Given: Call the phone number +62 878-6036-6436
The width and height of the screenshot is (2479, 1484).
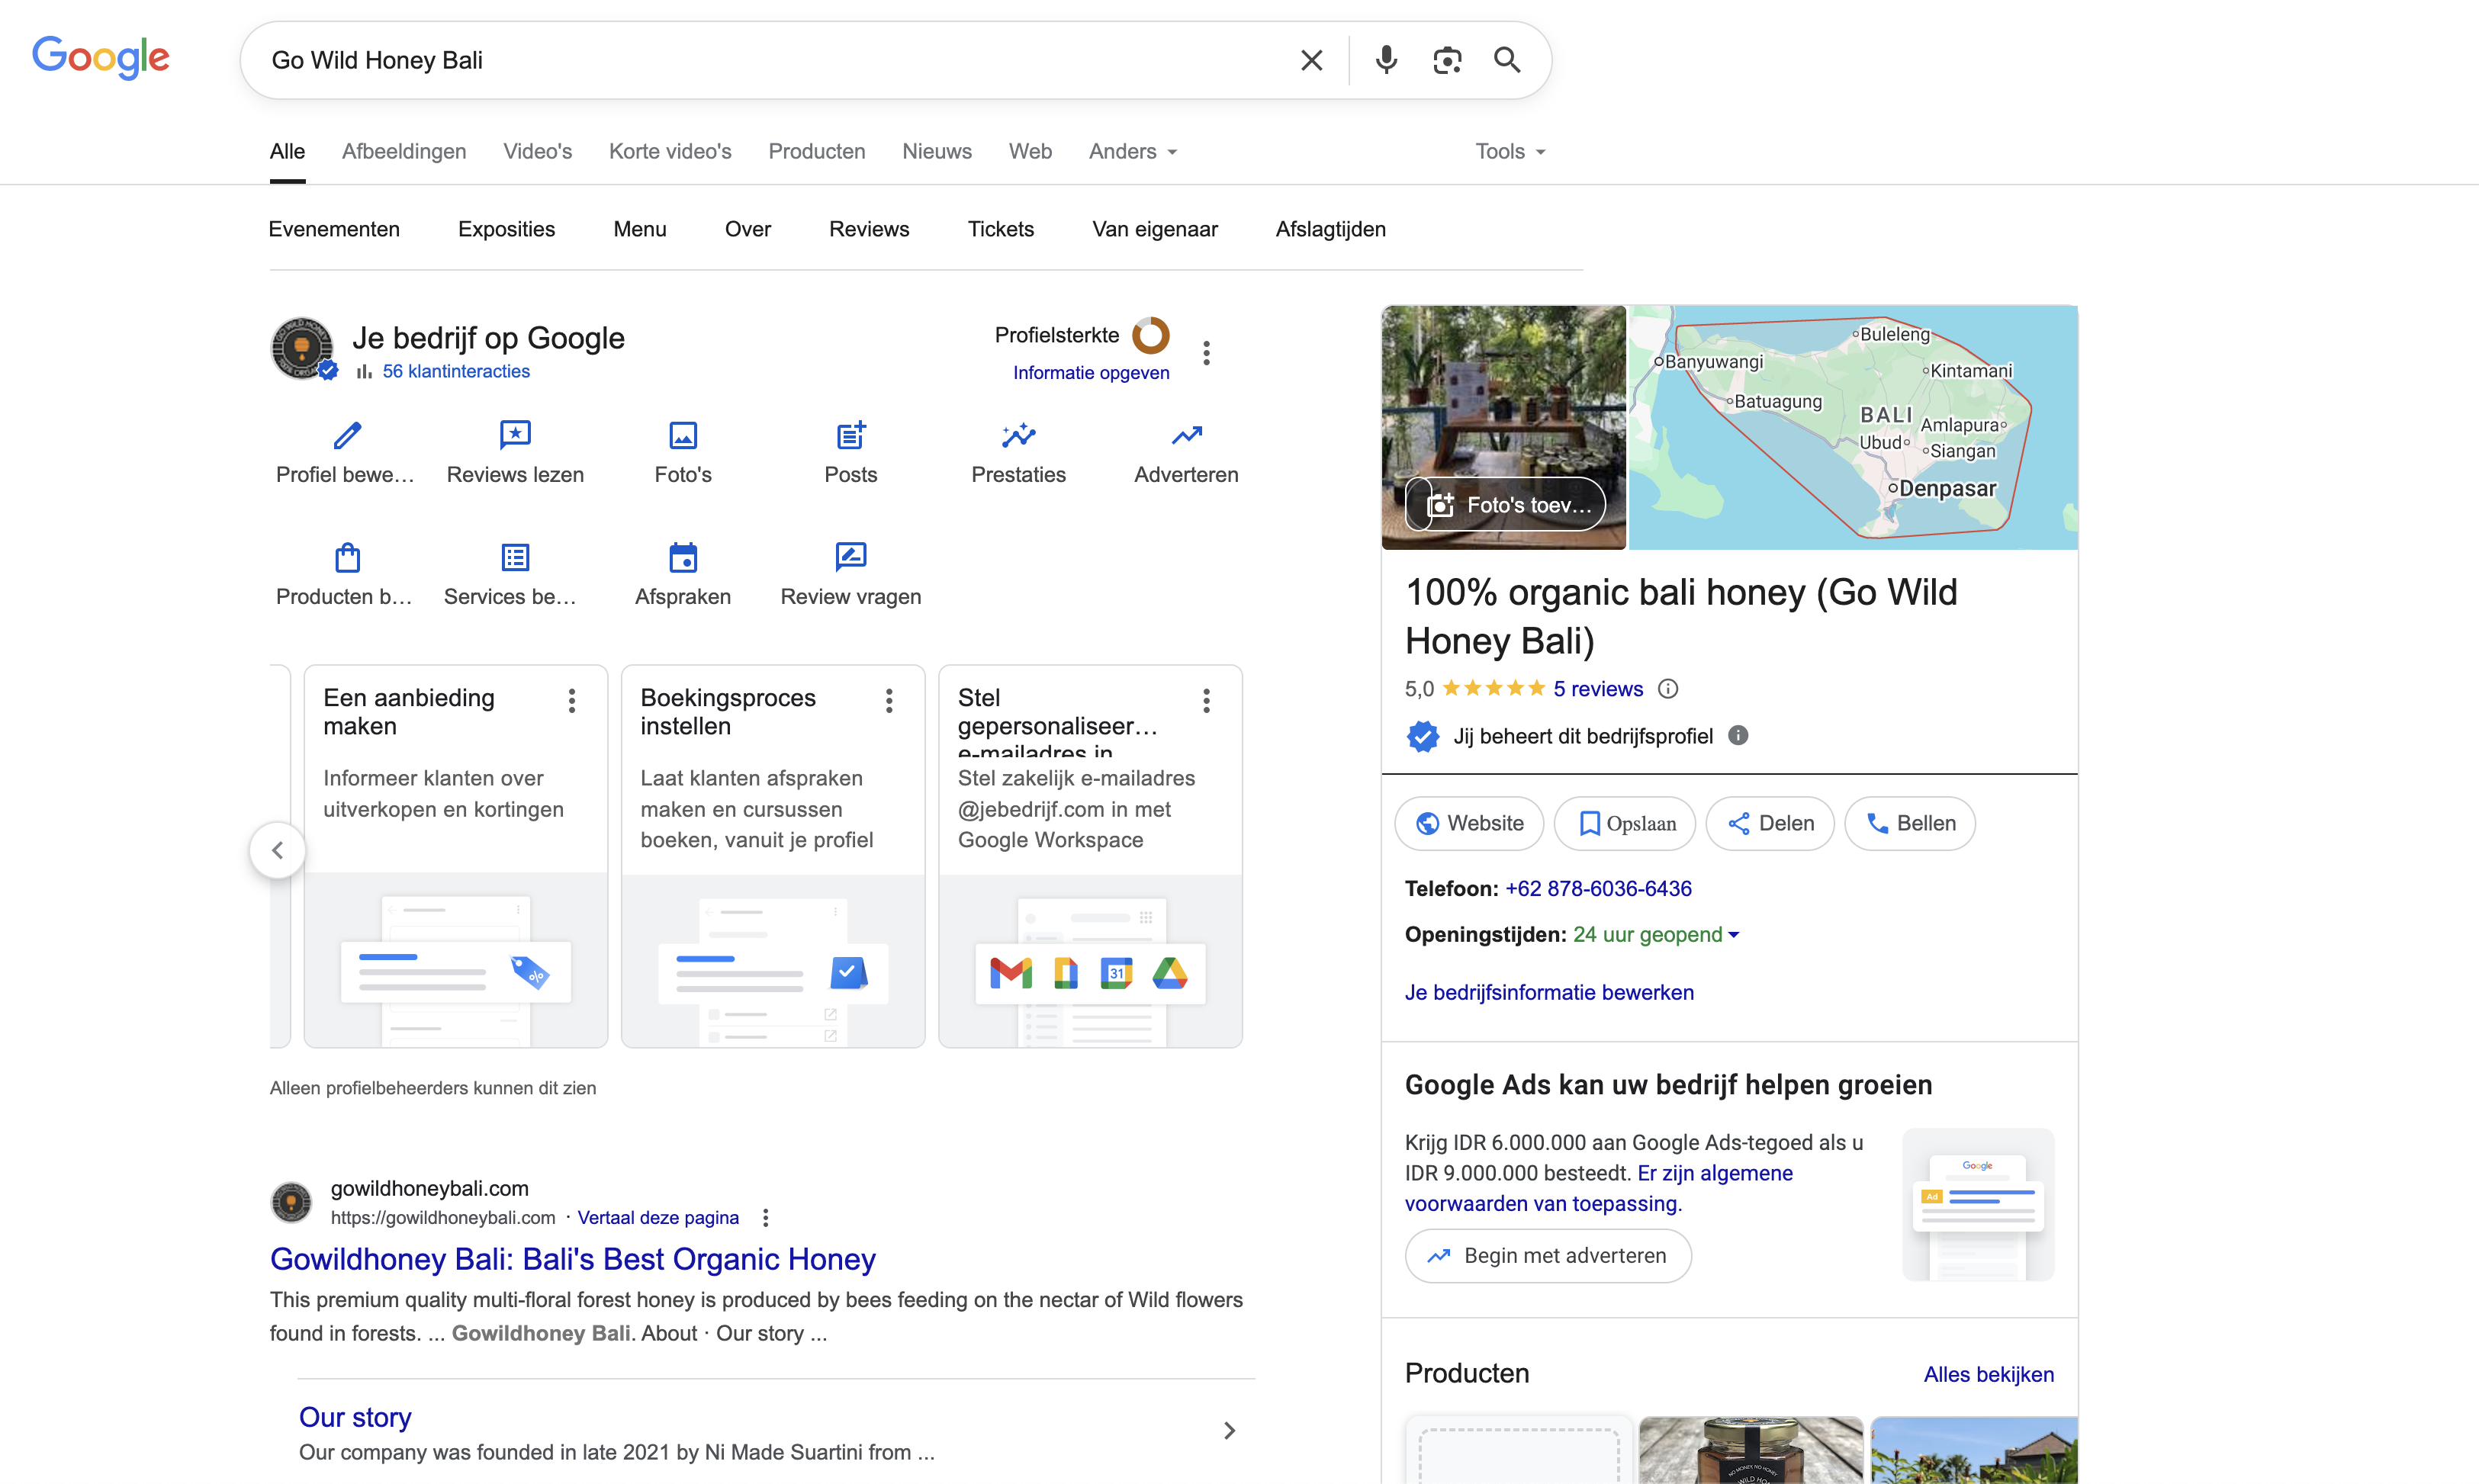Looking at the screenshot, I should [1598, 888].
